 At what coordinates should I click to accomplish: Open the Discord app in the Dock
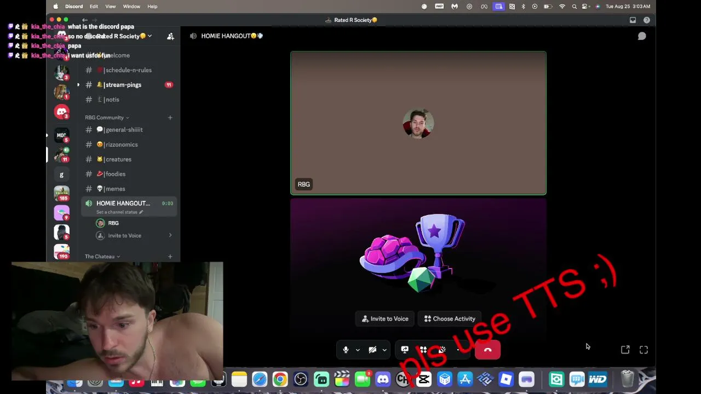click(383, 379)
